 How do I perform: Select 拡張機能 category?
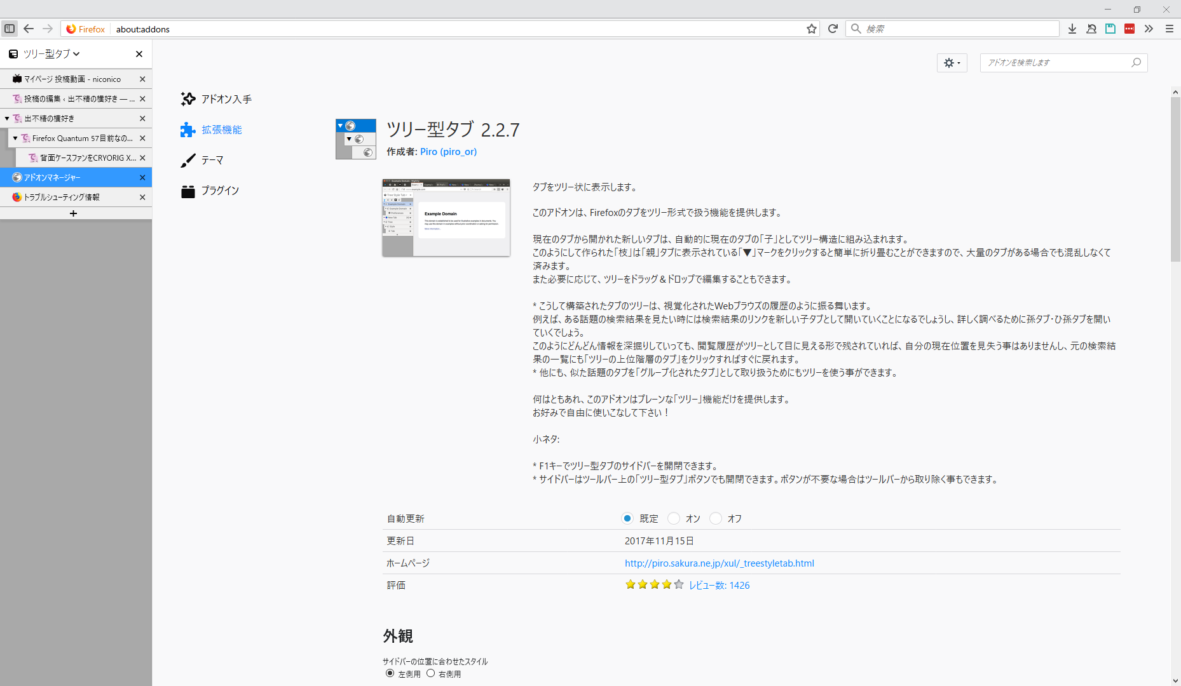tap(211, 130)
